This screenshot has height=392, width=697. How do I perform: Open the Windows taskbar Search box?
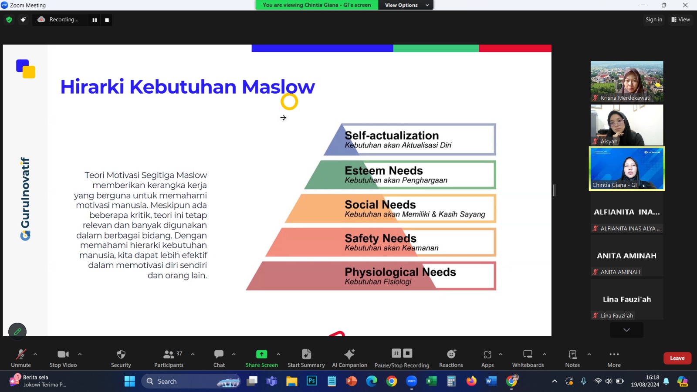pyautogui.click(x=190, y=381)
